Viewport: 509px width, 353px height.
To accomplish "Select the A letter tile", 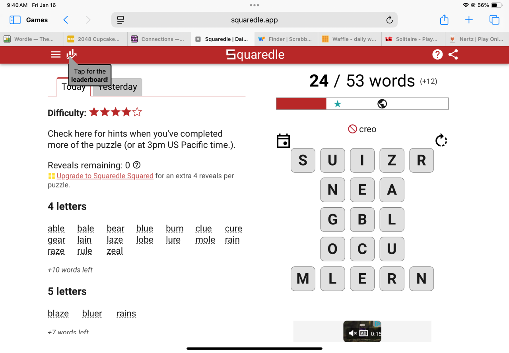I will [392, 190].
